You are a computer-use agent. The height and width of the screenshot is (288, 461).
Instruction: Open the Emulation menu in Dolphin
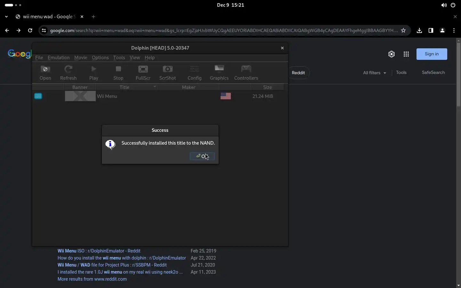coord(59,58)
